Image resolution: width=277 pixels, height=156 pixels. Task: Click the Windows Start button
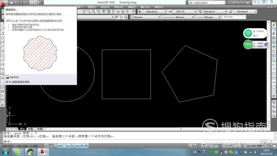point(5,152)
